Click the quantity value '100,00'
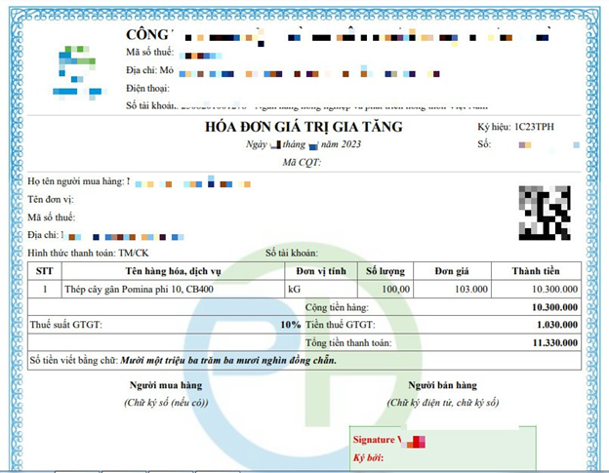 pos(396,289)
